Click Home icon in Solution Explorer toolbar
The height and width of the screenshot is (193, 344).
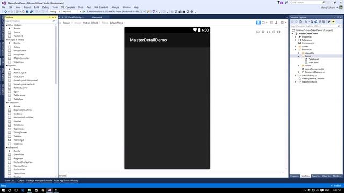(300, 21)
